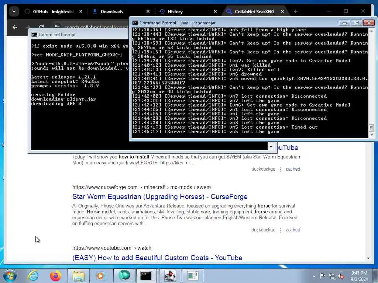The image size is (378, 283).
Task: Open the curseforge.com swem URL breadcrumb
Action: click(x=141, y=187)
